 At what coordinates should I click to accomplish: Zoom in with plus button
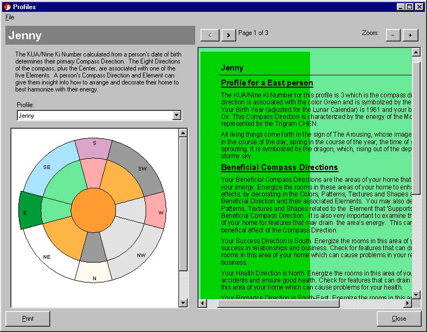pos(410,35)
